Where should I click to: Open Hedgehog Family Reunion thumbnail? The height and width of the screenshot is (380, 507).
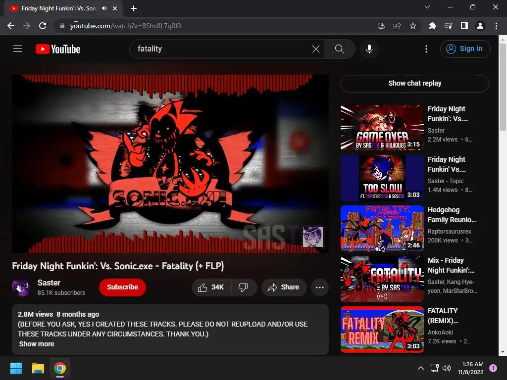[x=382, y=229]
